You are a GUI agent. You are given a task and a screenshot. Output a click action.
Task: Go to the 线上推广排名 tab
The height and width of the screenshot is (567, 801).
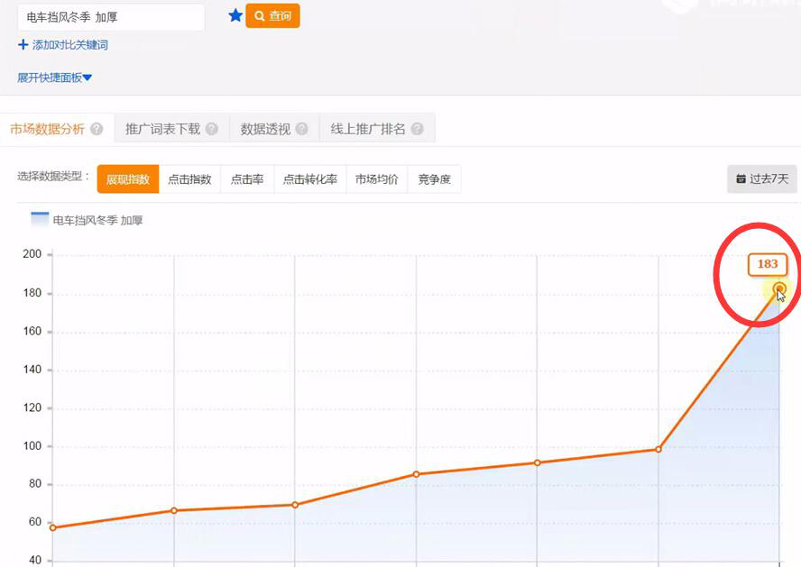coord(368,129)
